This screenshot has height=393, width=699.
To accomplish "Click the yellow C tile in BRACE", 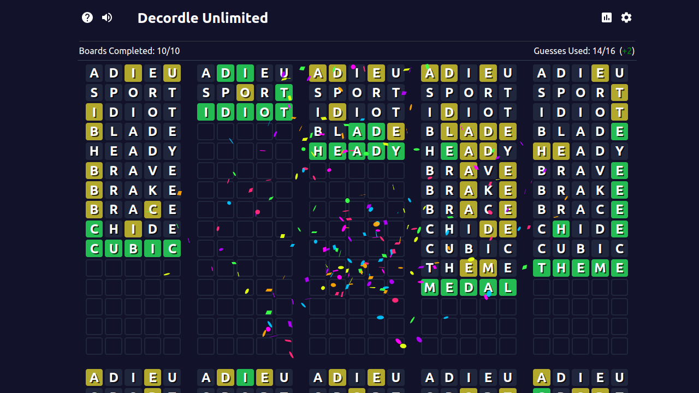I will coord(153,210).
